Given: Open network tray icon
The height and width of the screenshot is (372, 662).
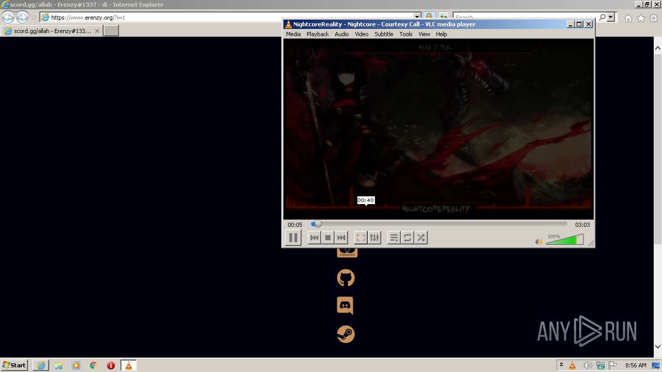Looking at the screenshot, I should (600, 365).
